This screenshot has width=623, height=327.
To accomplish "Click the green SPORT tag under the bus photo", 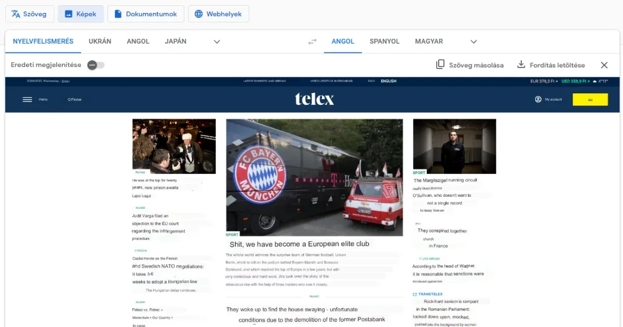I will [232, 235].
